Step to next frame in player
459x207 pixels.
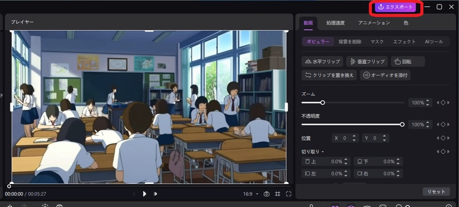coord(155,194)
